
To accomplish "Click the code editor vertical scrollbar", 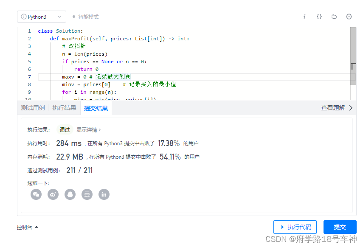I will (x=353, y=56).
